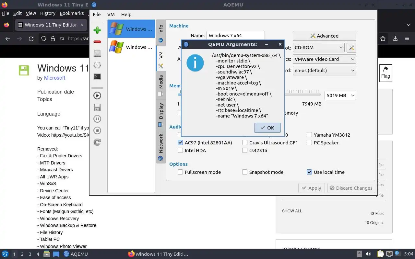Switch to the Display tab
This screenshot has height=259, width=415.
pyautogui.click(x=161, y=114)
